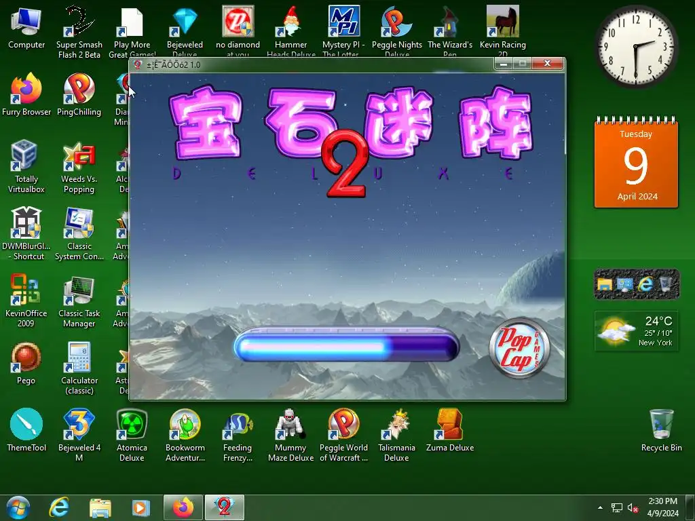Click the Tuesday 9 calendar gadget

(x=637, y=162)
